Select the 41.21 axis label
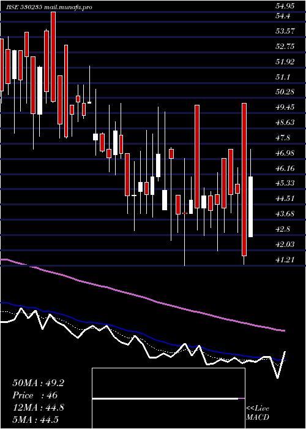 [x=285, y=259]
